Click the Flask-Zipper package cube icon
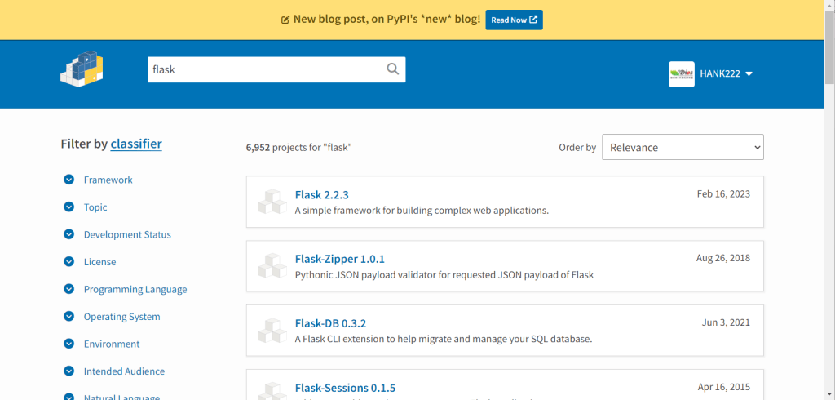835x400 pixels. pyautogui.click(x=271, y=266)
